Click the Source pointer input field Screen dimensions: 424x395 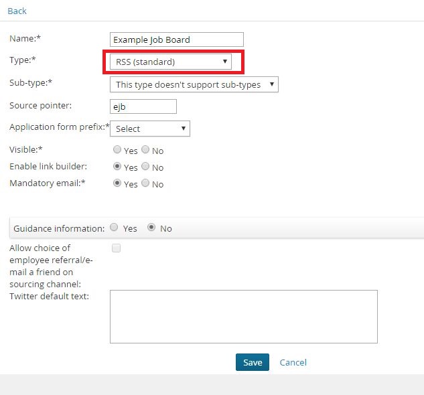[x=143, y=106]
